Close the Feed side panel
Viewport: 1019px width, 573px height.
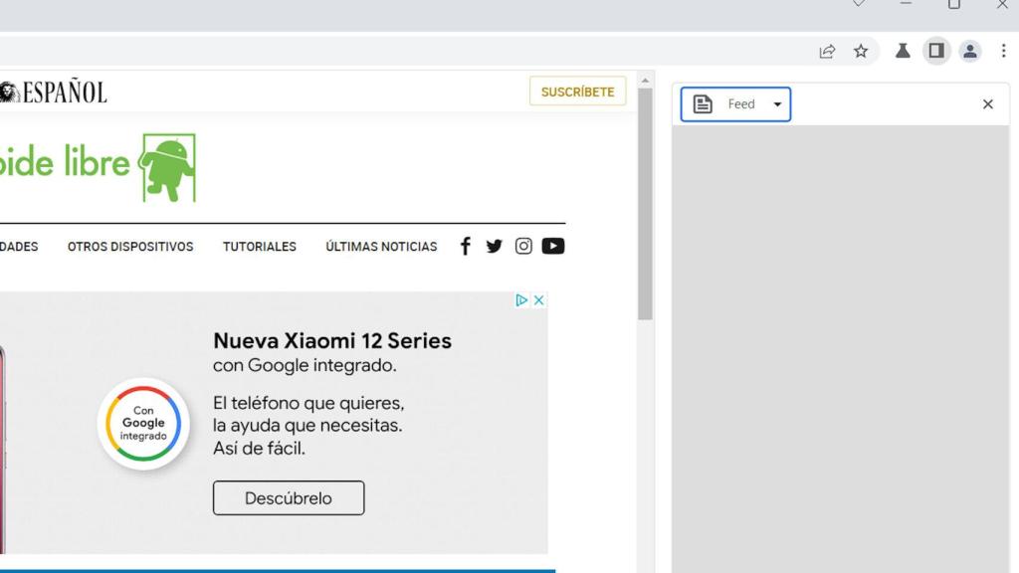pos(987,104)
